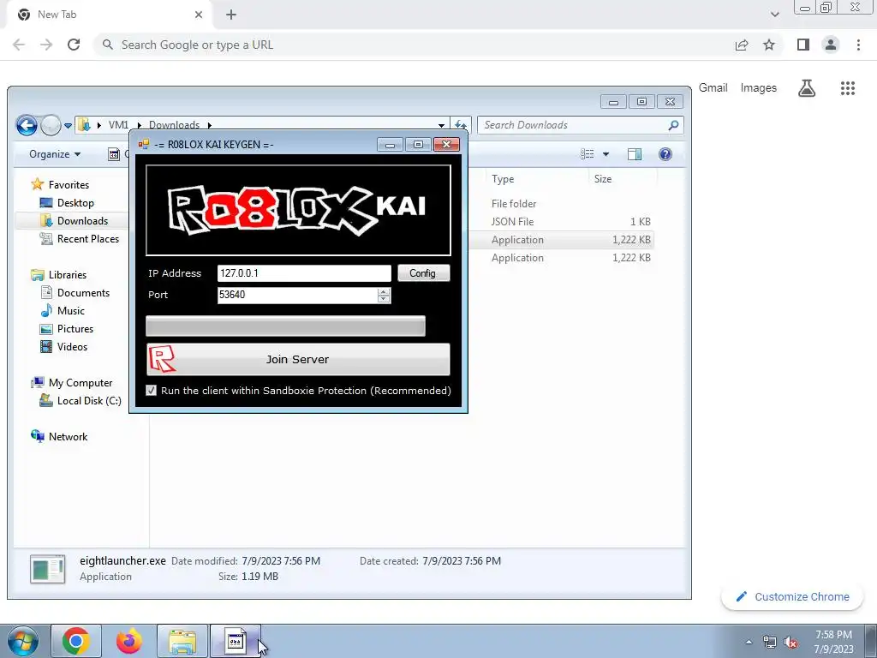The height and width of the screenshot is (658, 877).
Task: Close the New Tab in Chrome
Action: click(199, 15)
